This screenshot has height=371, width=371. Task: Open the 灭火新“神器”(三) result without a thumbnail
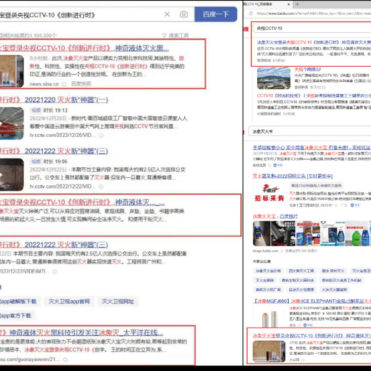(54, 244)
